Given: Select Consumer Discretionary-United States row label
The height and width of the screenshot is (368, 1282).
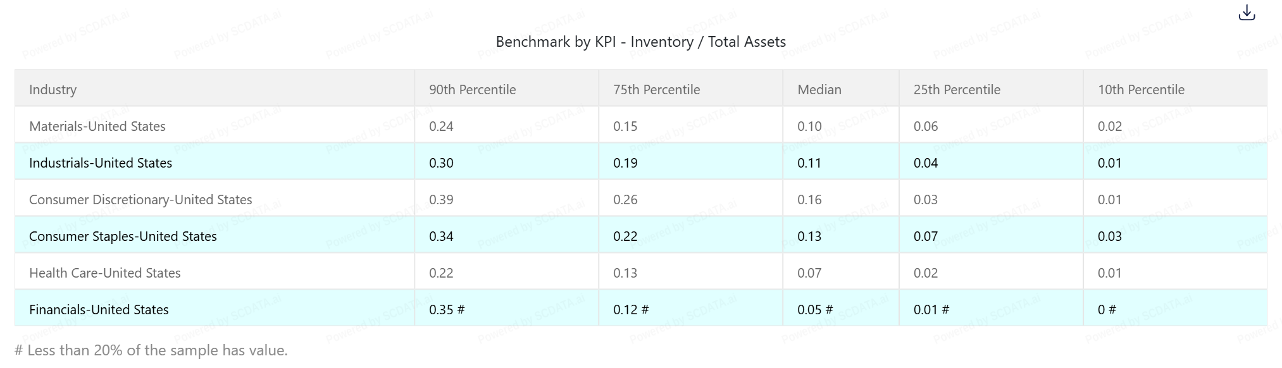Looking at the screenshot, I should pyautogui.click(x=140, y=200).
